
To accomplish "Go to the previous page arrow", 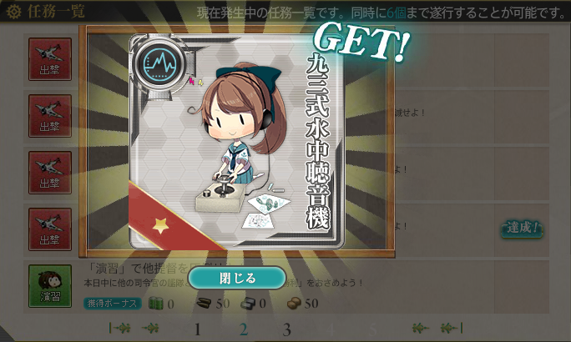I will pos(150,328).
